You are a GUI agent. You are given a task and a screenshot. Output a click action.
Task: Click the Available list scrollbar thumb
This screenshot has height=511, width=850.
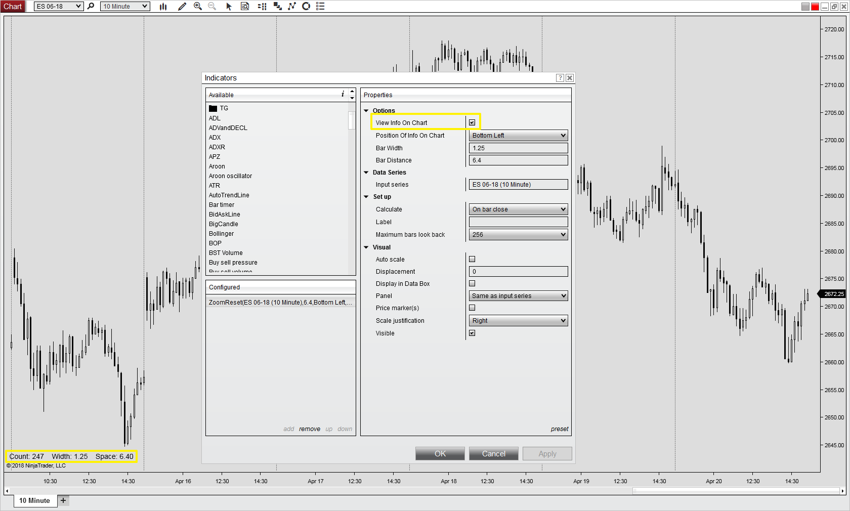352,120
